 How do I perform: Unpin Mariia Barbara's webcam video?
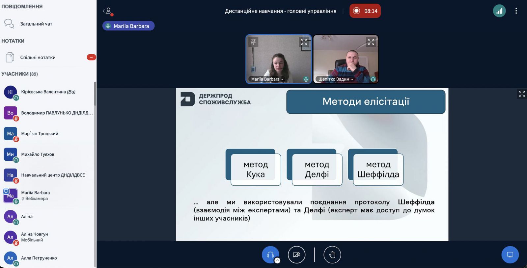253,42
